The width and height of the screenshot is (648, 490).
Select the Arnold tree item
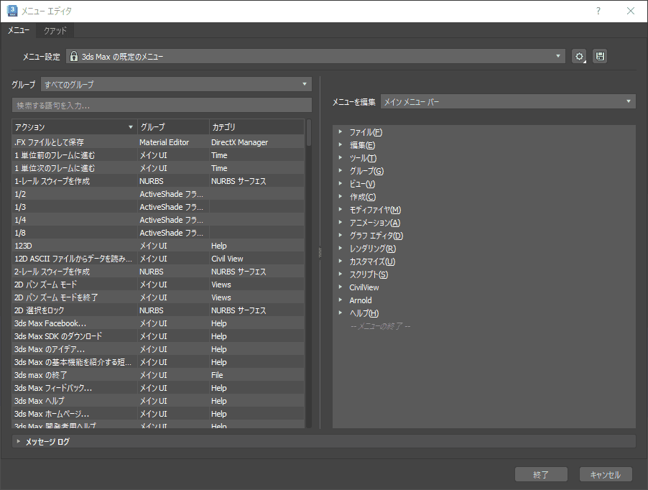coord(361,300)
